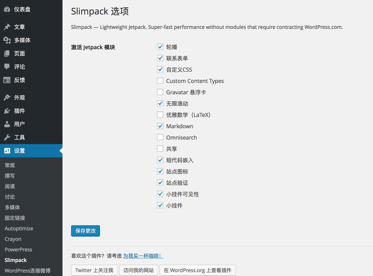Open the 固定链接 settings submenu item
Image resolution: width=373 pixels, height=276 pixels.
15,218
